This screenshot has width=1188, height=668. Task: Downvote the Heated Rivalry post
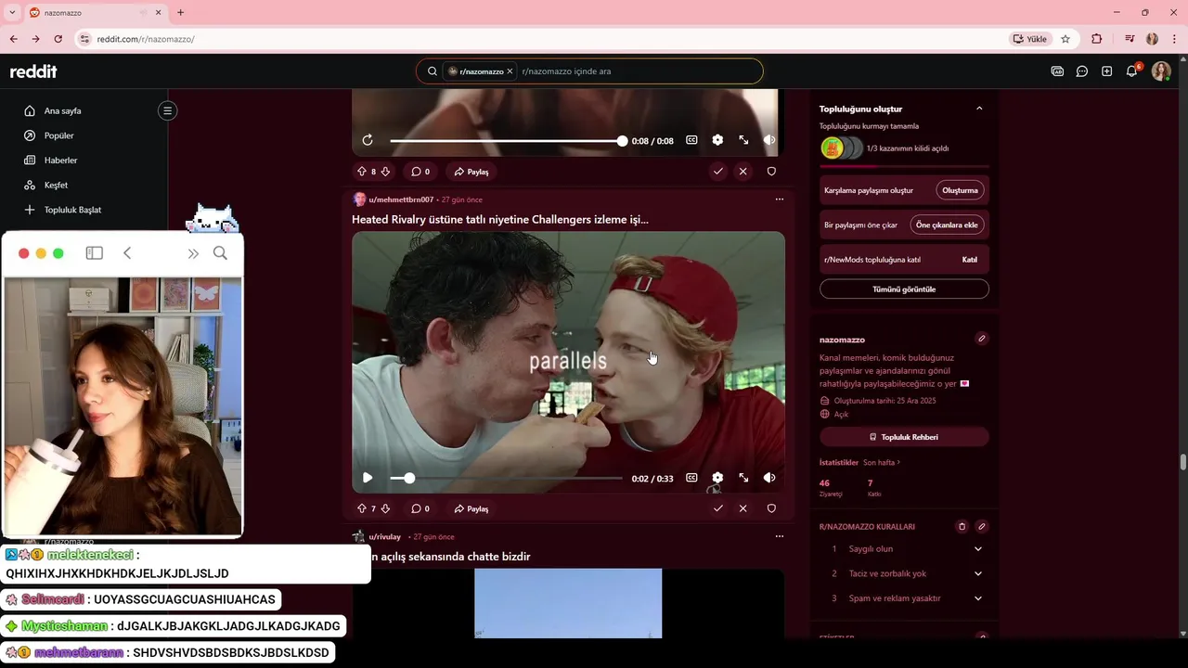385,508
